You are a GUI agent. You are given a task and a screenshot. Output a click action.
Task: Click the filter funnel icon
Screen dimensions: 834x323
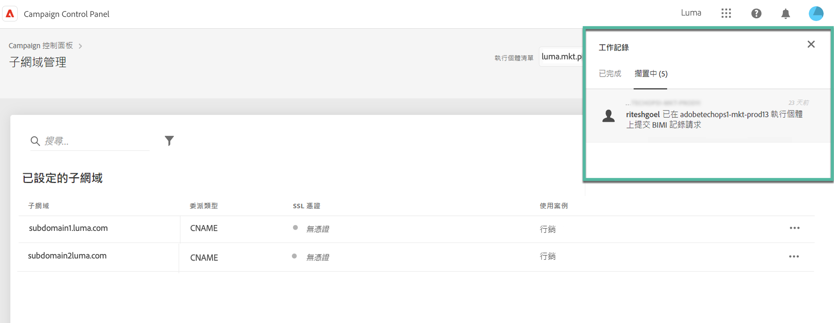click(169, 140)
